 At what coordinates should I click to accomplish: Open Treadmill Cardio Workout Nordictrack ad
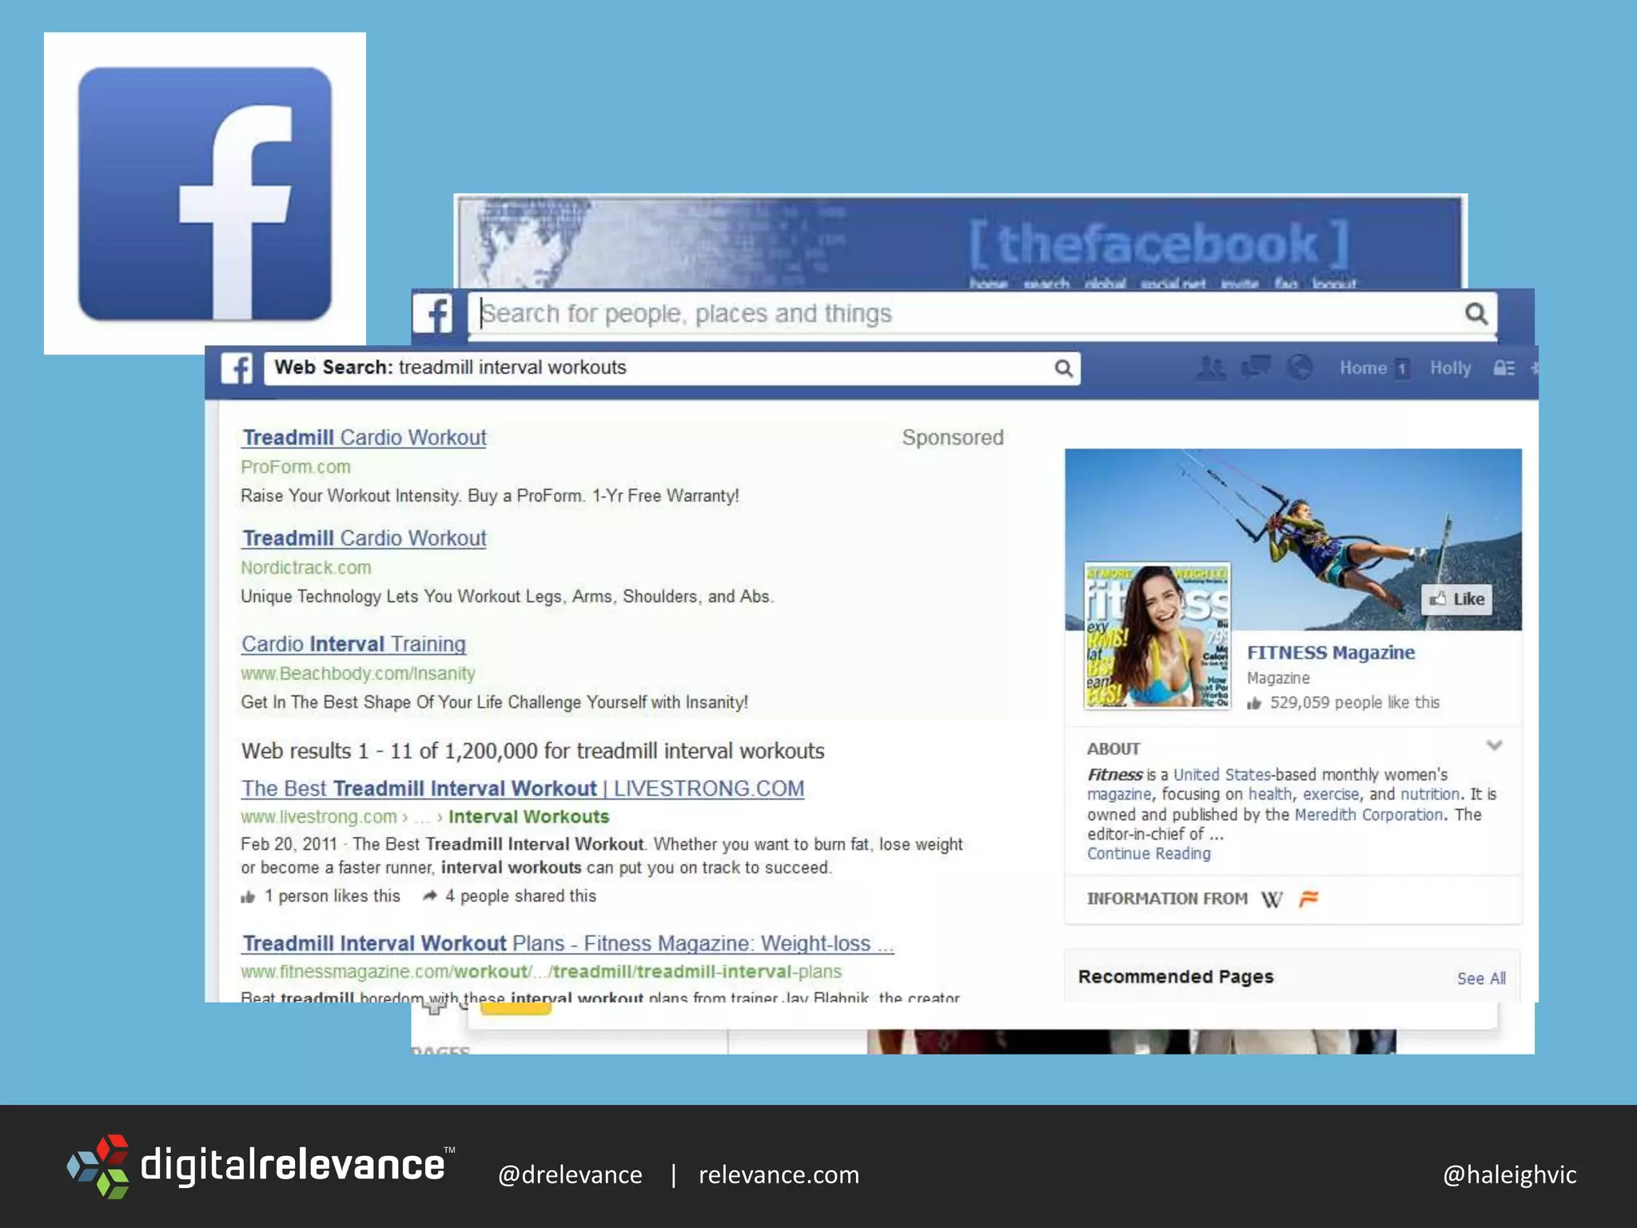click(364, 538)
